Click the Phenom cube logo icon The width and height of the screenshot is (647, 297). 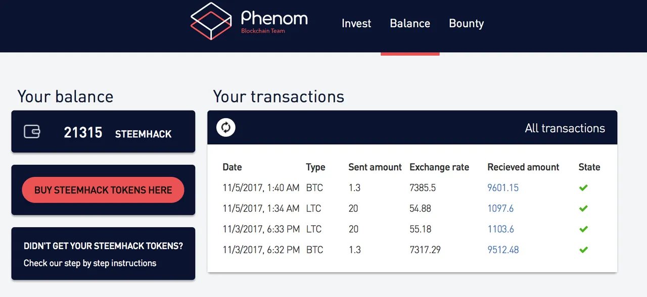click(x=211, y=21)
